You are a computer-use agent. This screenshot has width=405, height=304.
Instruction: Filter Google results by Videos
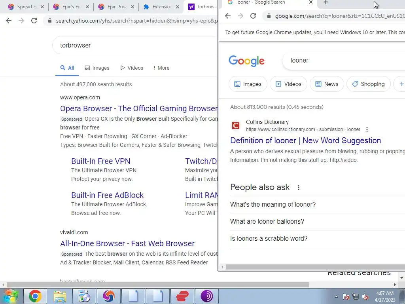[288, 84]
